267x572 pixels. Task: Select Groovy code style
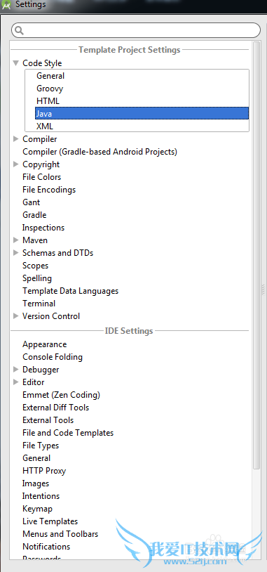click(x=50, y=89)
